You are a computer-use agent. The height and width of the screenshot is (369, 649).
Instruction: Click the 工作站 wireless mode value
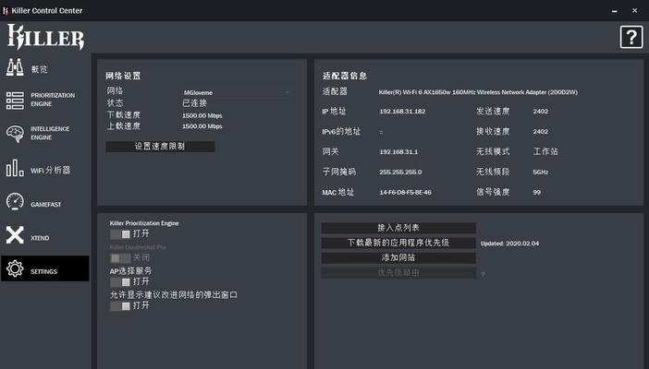[x=545, y=151]
